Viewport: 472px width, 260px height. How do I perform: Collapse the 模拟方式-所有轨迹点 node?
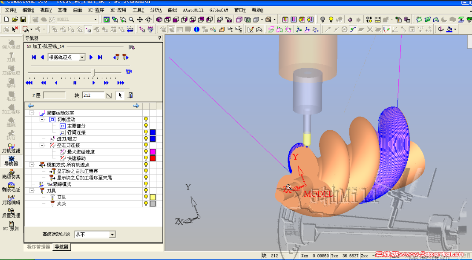click(31, 165)
